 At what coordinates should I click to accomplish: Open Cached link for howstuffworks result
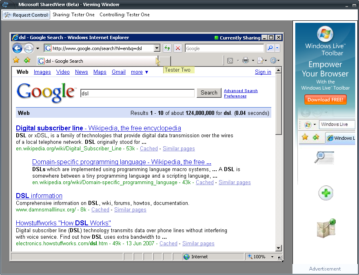coord(168,244)
